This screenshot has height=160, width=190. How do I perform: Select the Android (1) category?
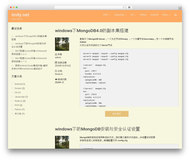(20, 84)
